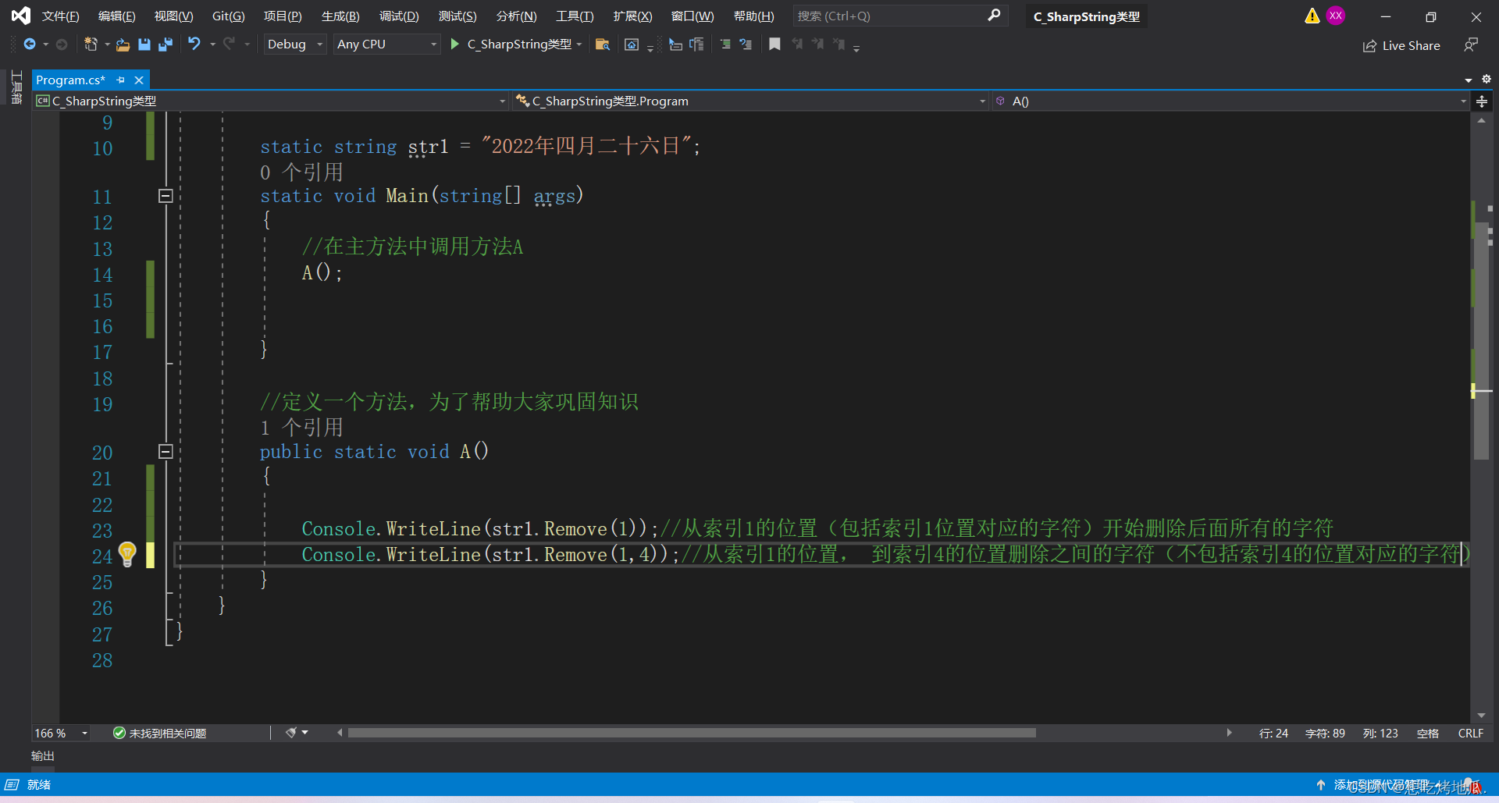Close the Program.cs tab
This screenshot has width=1499, height=803.
[x=139, y=80]
